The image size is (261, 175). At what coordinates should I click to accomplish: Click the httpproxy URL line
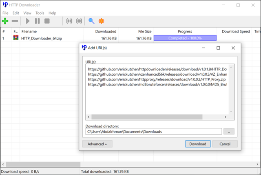point(157,79)
